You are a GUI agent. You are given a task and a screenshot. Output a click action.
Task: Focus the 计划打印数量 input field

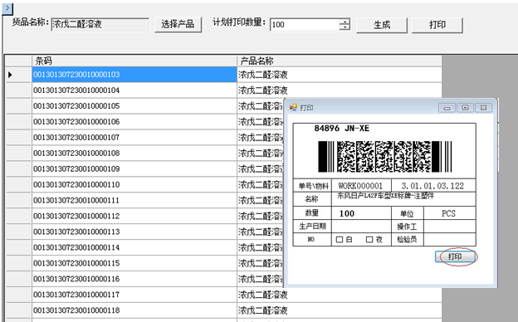coord(305,25)
